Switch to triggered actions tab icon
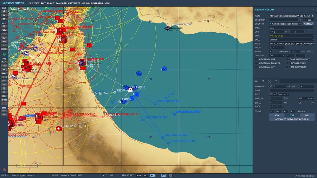 (x=269, y=81)
